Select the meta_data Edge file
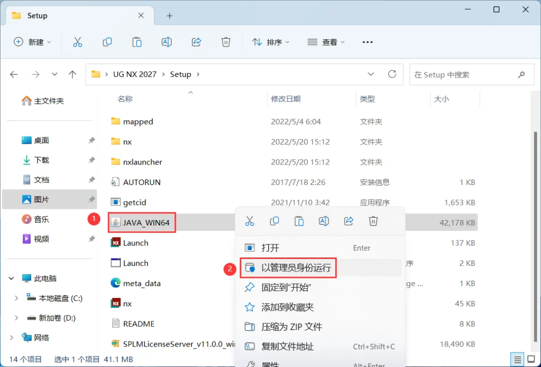This screenshot has width=541, height=367. point(136,283)
